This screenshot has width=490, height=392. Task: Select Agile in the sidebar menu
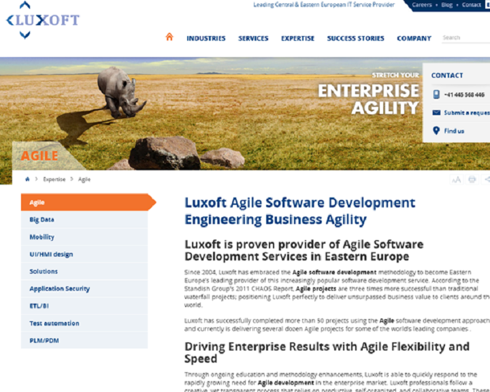click(88, 202)
